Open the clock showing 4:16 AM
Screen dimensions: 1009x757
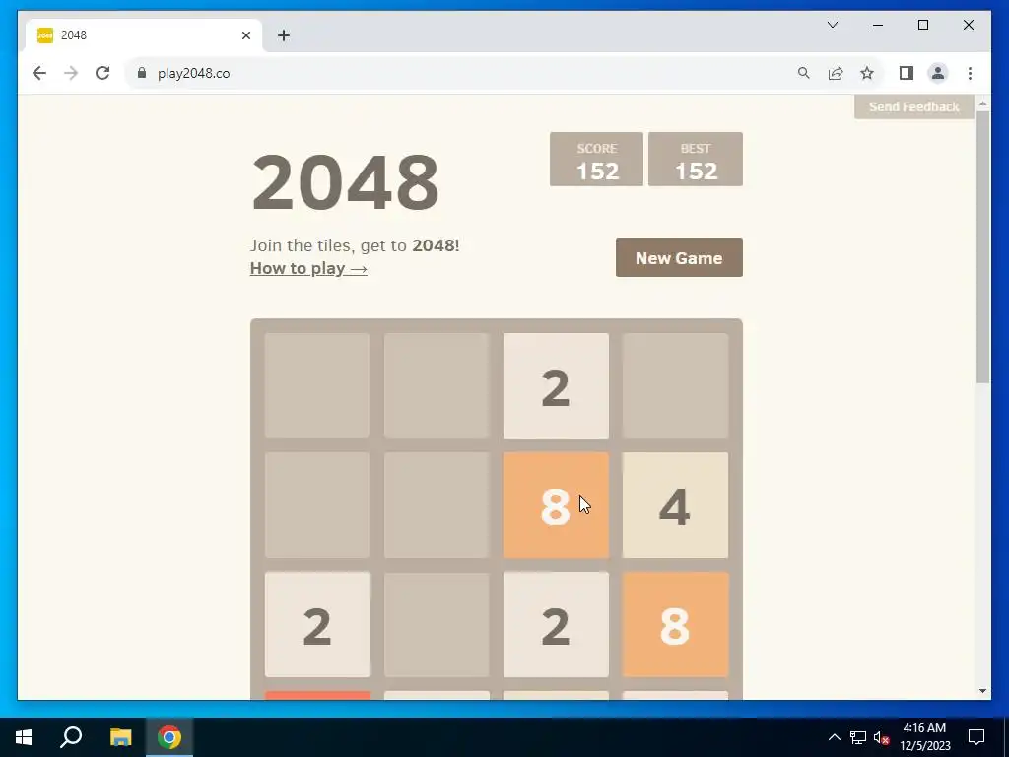pyautogui.click(x=924, y=737)
